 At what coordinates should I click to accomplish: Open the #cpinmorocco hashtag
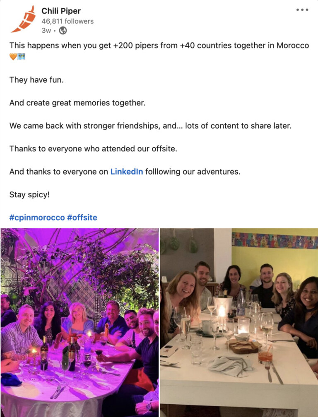37,217
